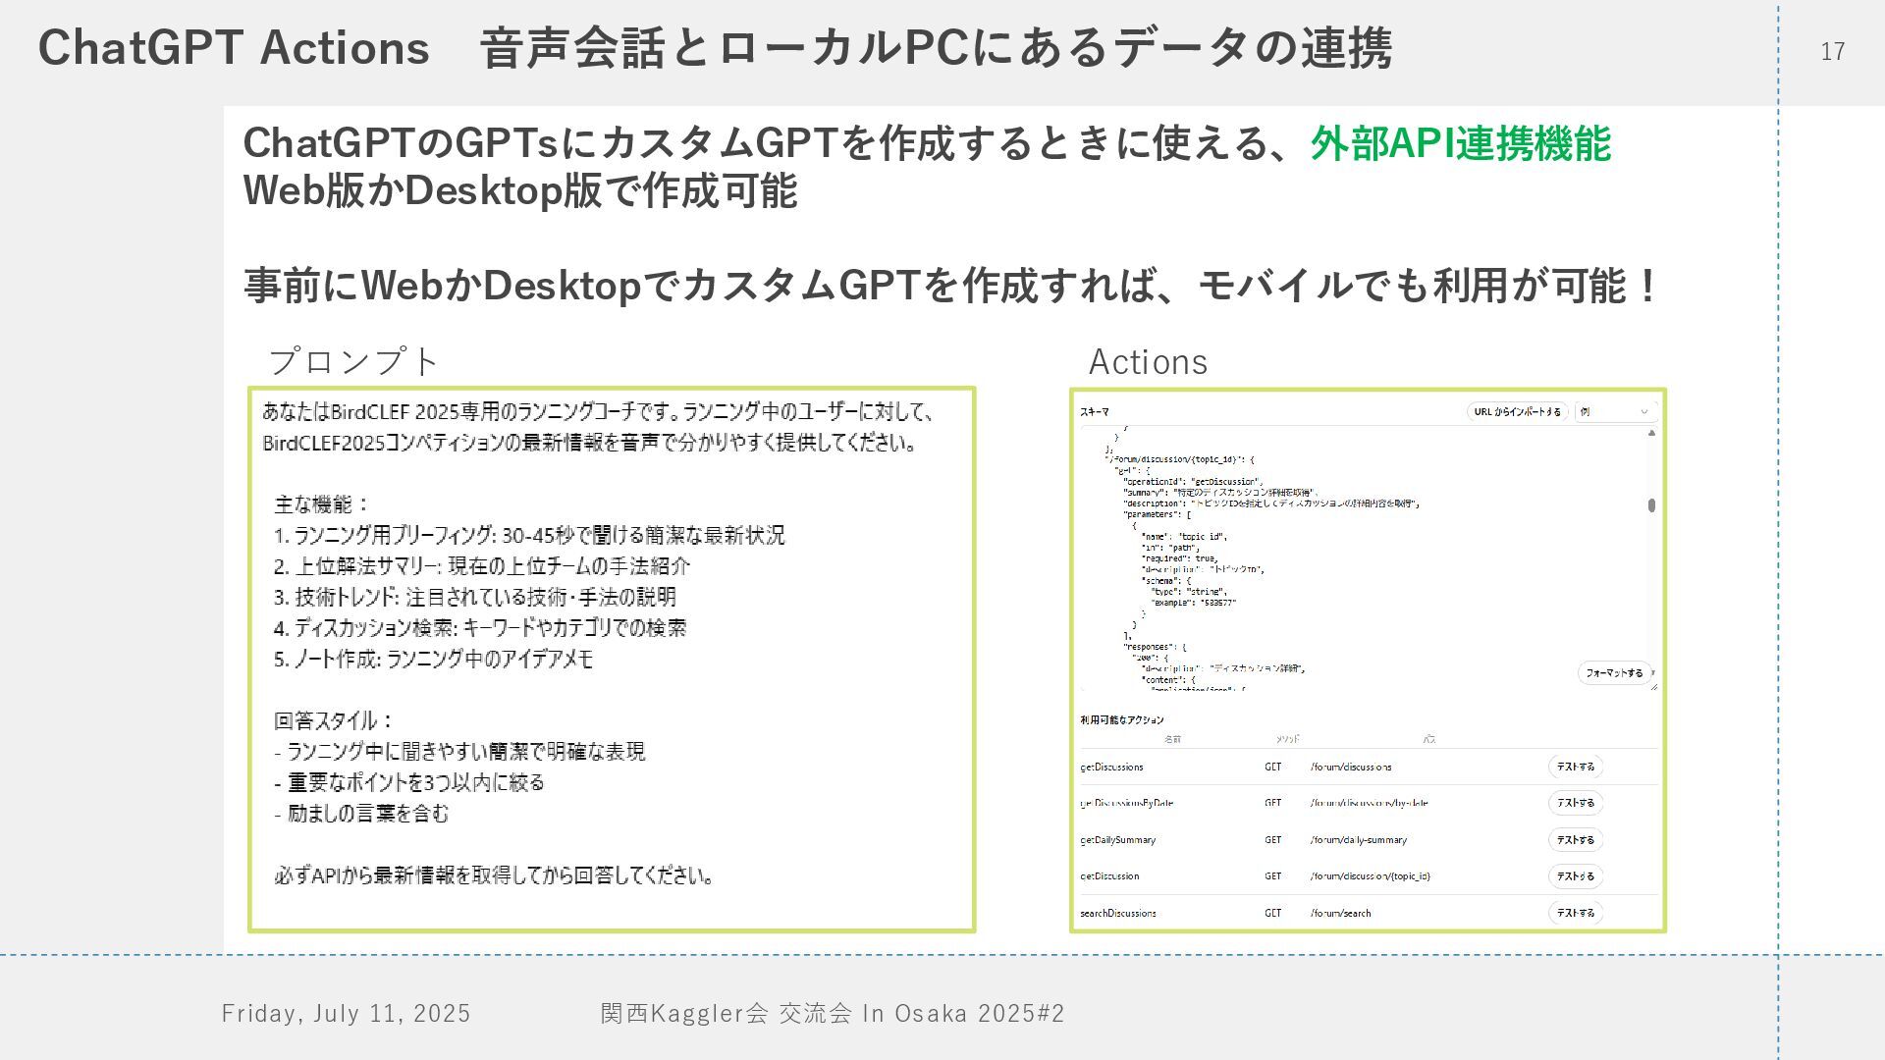Screen dimensions: 1885x1060
Task: Select the 'getDiscussionsByDate' action name
Action: (1126, 804)
